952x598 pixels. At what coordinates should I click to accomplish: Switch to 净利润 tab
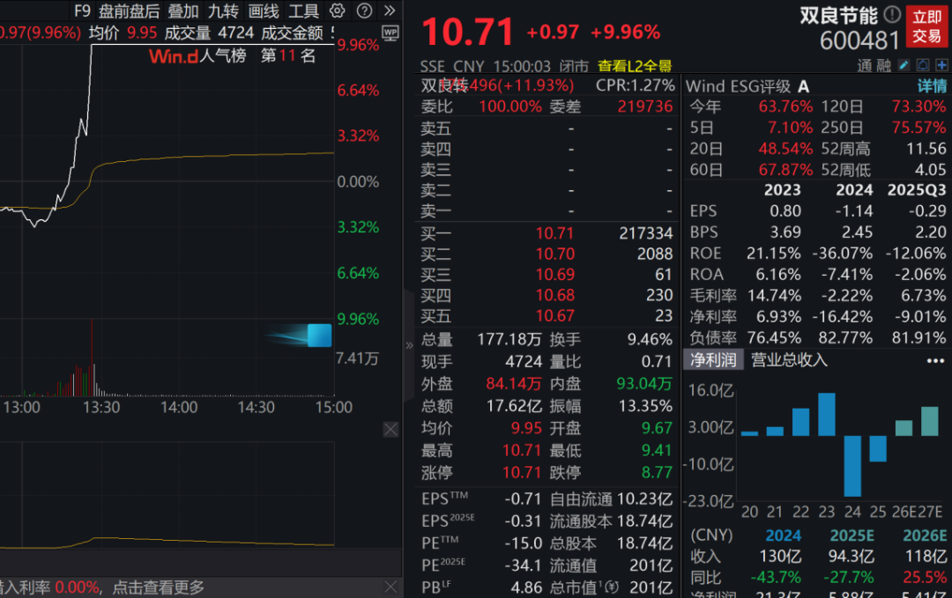[713, 360]
